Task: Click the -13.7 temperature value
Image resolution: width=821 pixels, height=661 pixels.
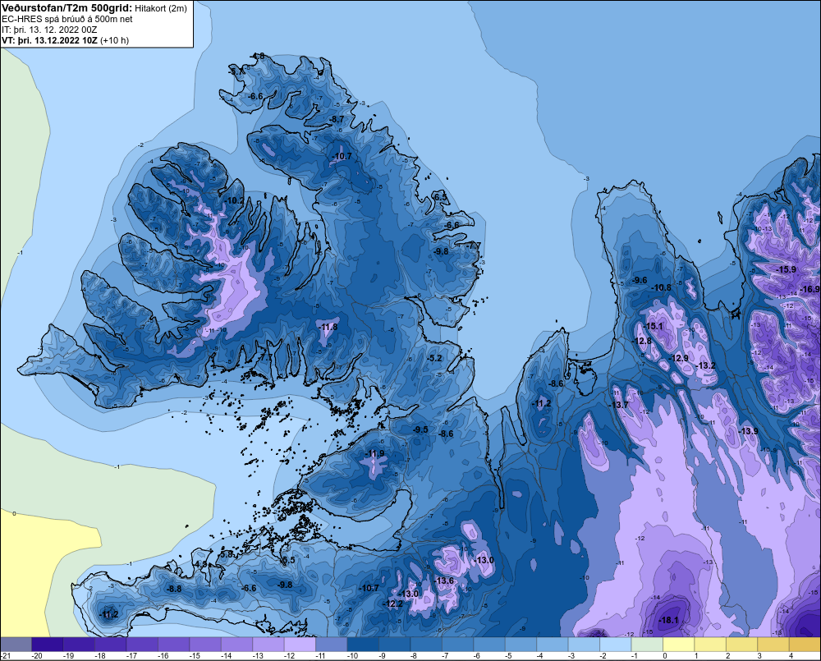Action: [x=618, y=405]
